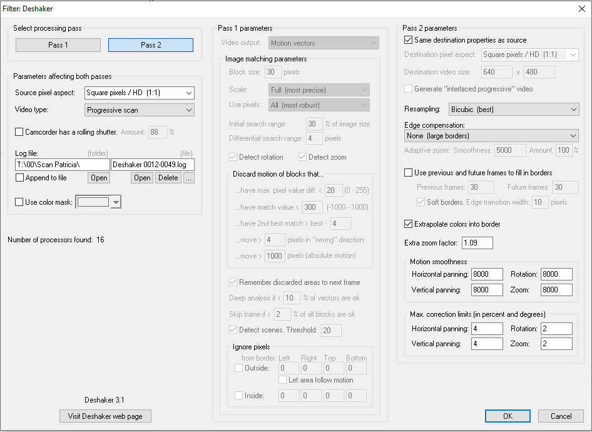Close the Filter: Deshaker window
This screenshot has width=592, height=432.
(582, 9)
